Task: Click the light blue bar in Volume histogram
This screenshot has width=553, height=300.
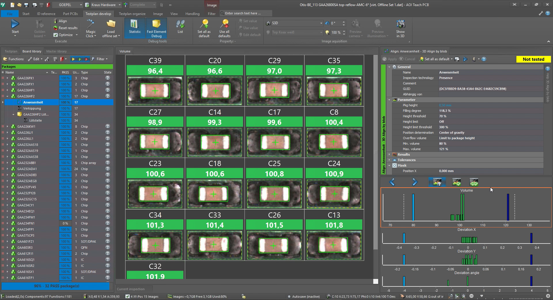Action: click(x=413, y=207)
